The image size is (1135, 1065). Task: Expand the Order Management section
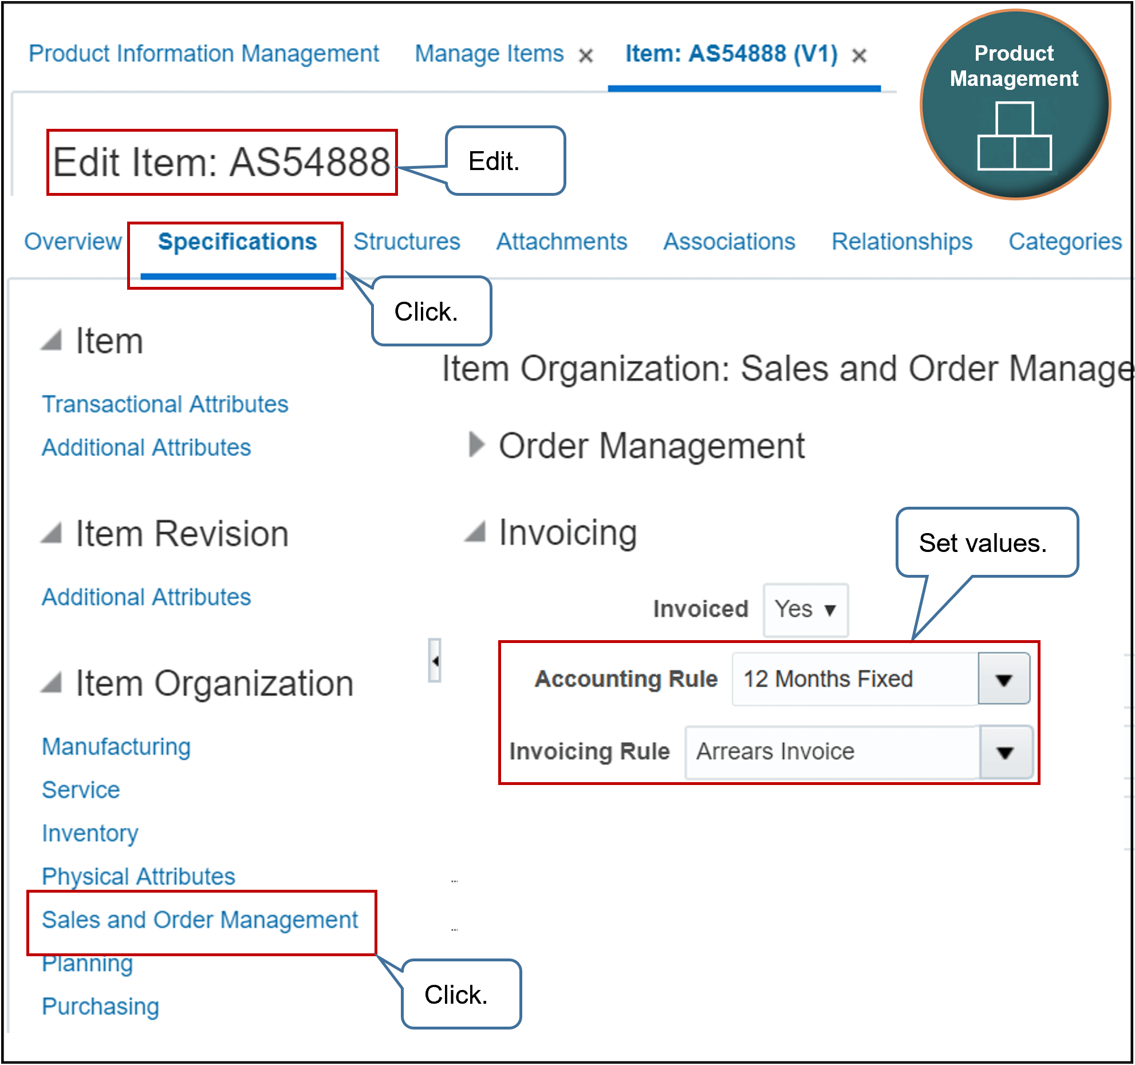point(476,445)
